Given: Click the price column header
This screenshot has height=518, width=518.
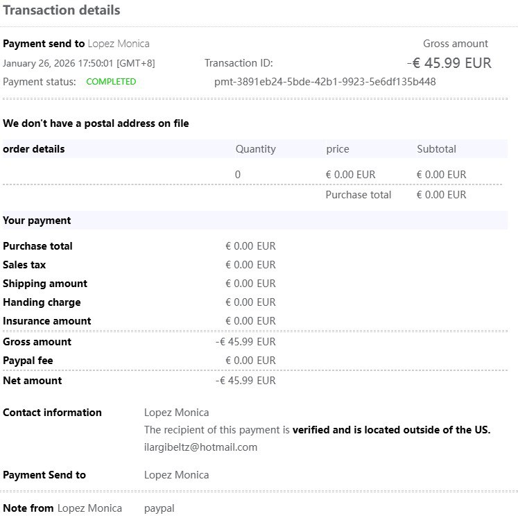Looking at the screenshot, I should click(x=338, y=149).
